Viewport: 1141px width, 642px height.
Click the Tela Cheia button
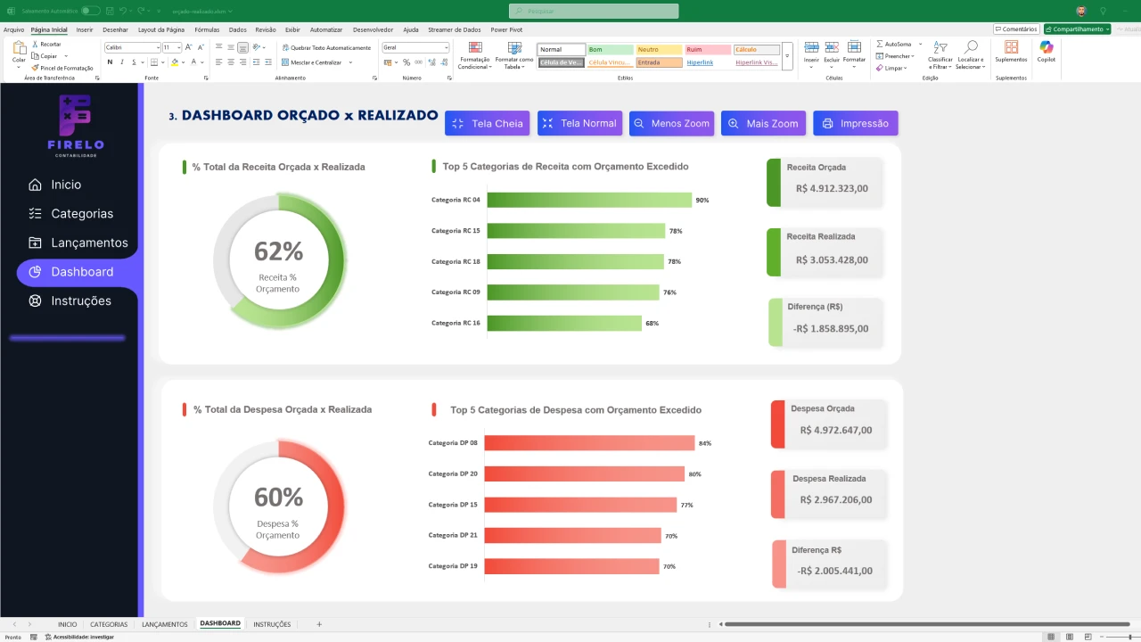pos(487,123)
